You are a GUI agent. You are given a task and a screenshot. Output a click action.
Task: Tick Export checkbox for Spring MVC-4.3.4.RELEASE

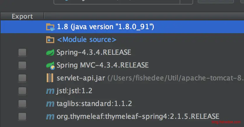coord(22,65)
